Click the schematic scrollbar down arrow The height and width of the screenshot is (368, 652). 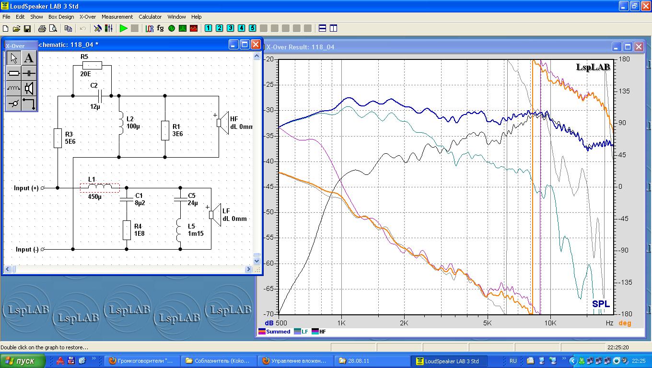[257, 261]
